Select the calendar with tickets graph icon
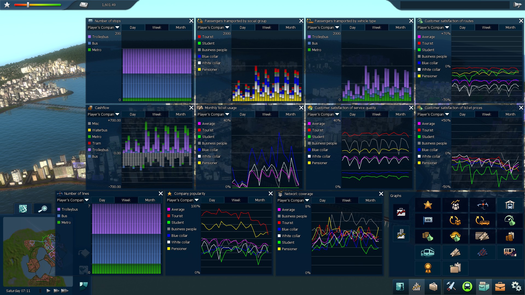Image resolution: width=525 pixels, height=295 pixels. tap(482, 236)
